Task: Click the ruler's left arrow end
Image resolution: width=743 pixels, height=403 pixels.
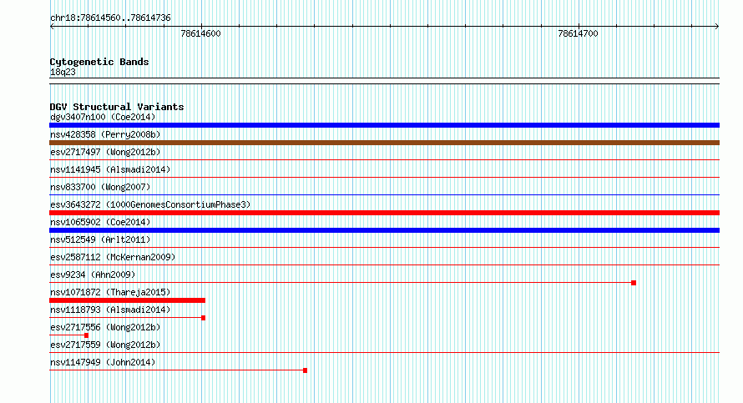Action: point(52,27)
